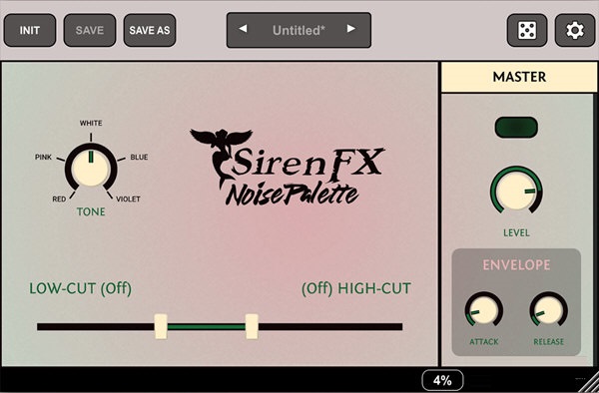This screenshot has height=393, width=599.
Task: Open settings with the gear icon
Action: pos(575,31)
